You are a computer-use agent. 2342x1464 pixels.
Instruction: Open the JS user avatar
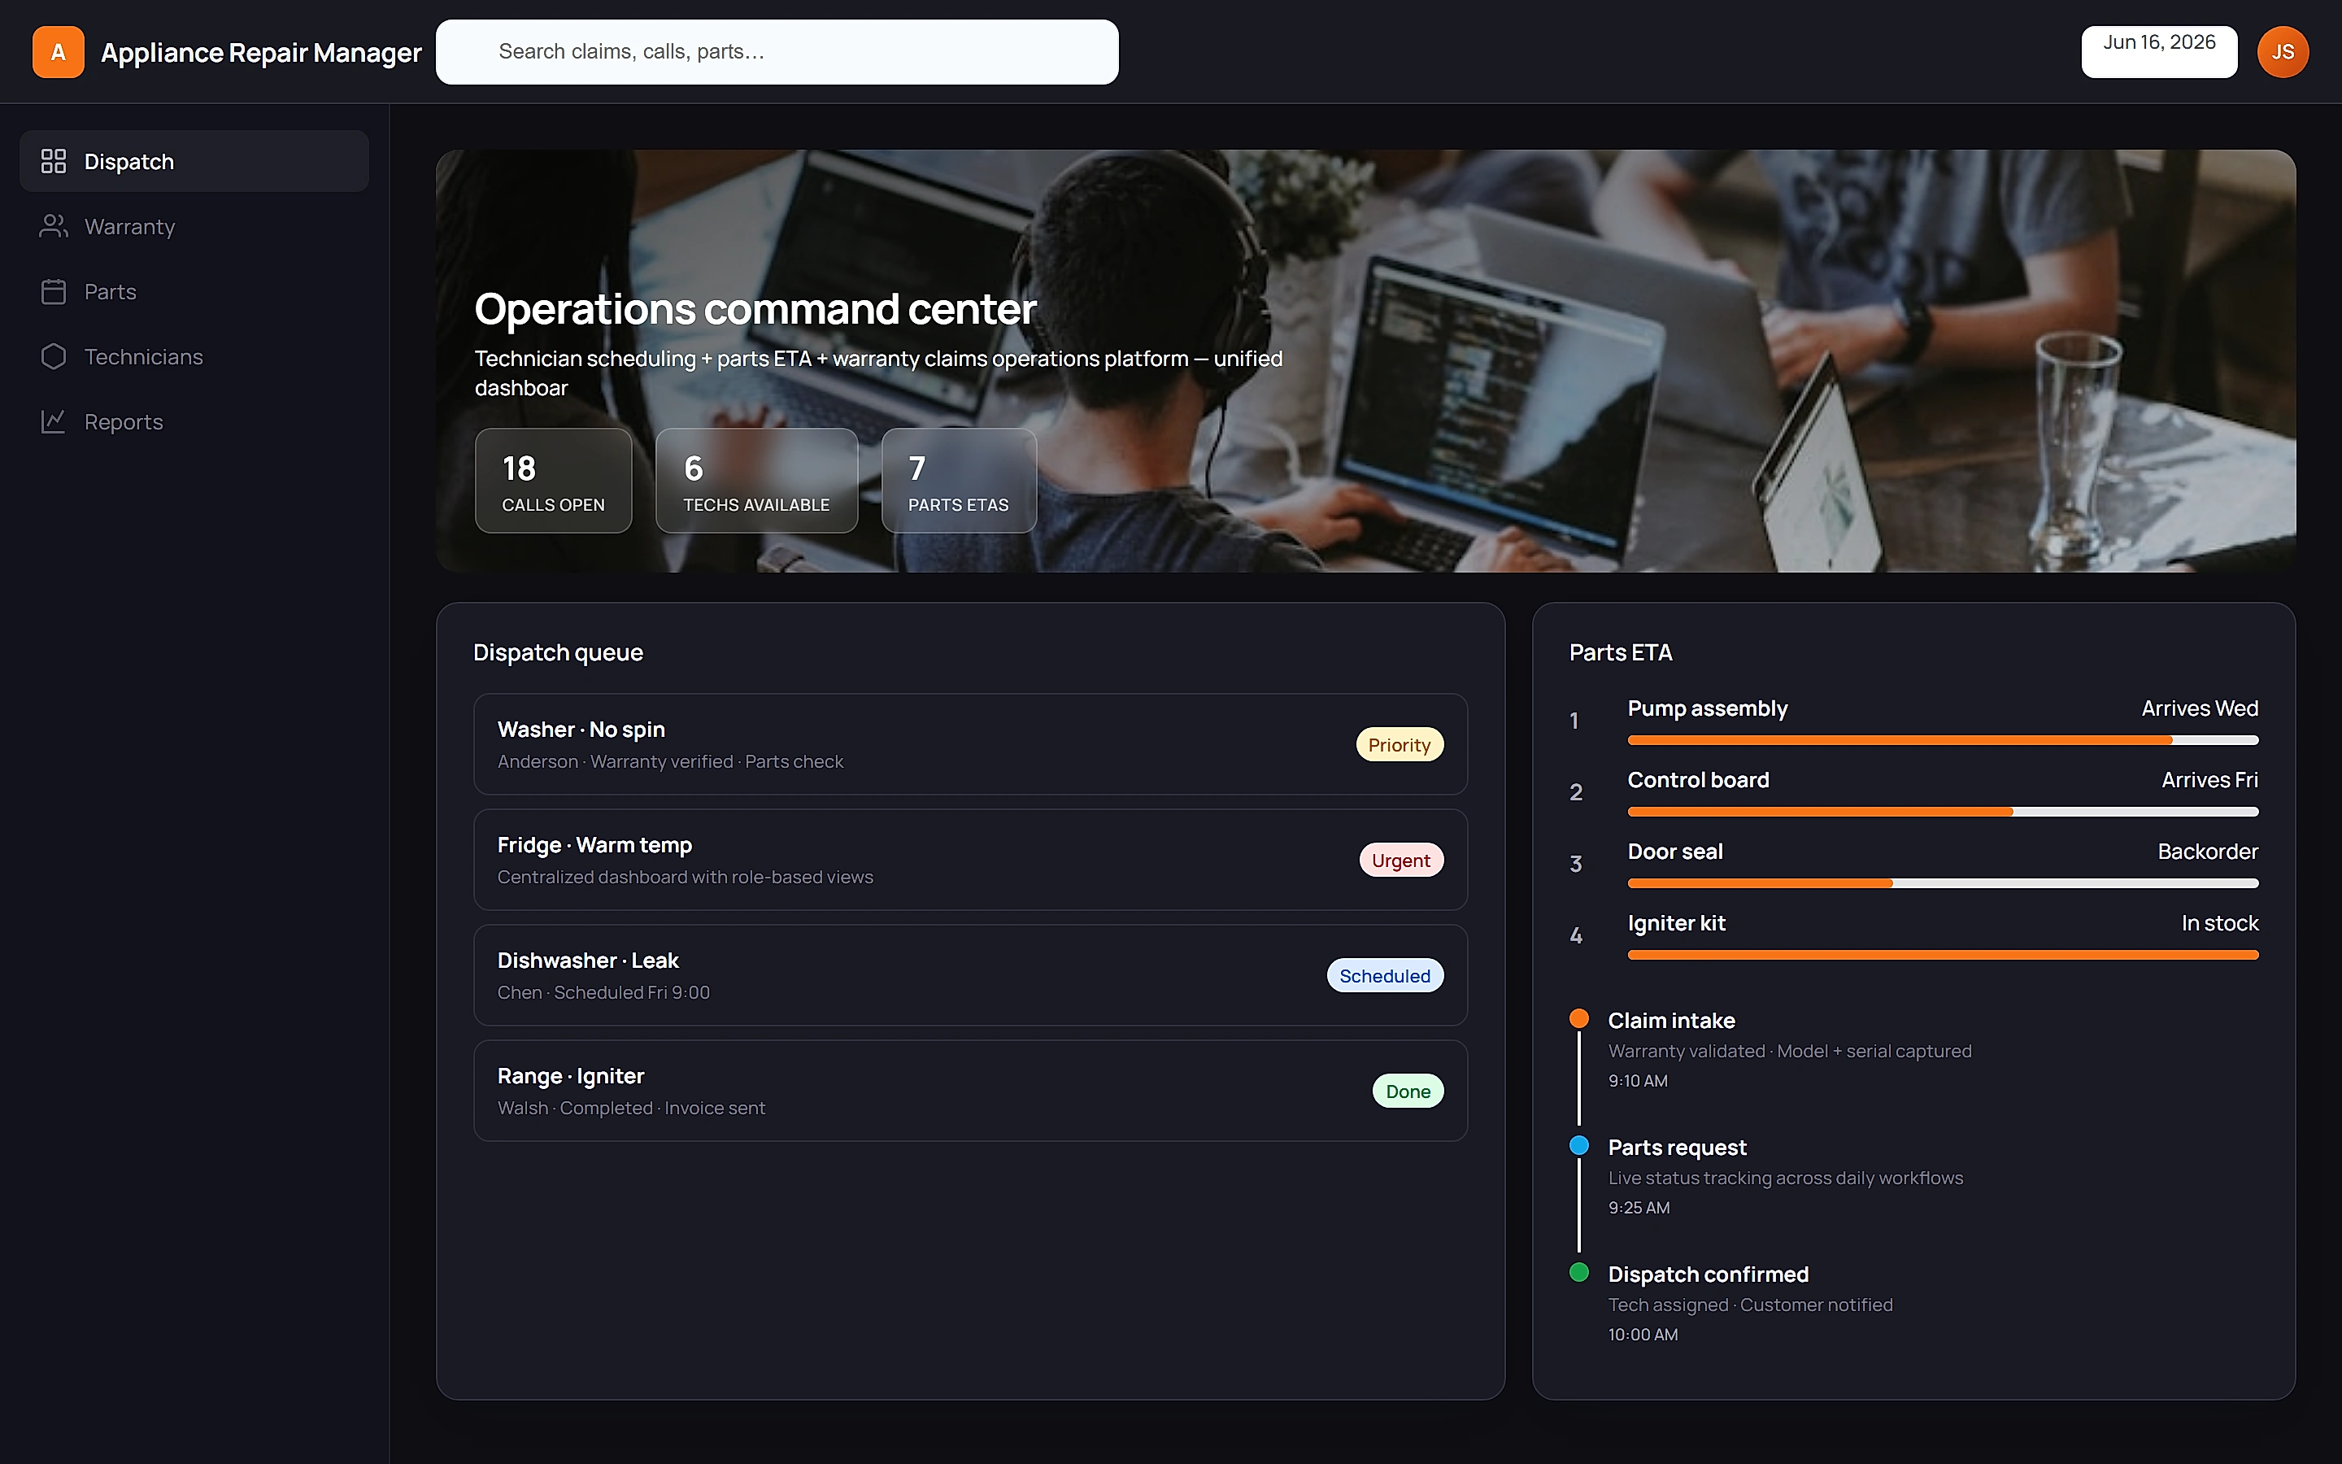(2282, 52)
